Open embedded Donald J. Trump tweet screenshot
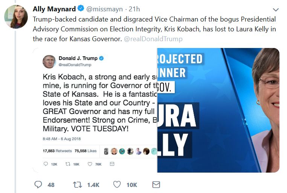287x193 pixels. click(x=95, y=110)
